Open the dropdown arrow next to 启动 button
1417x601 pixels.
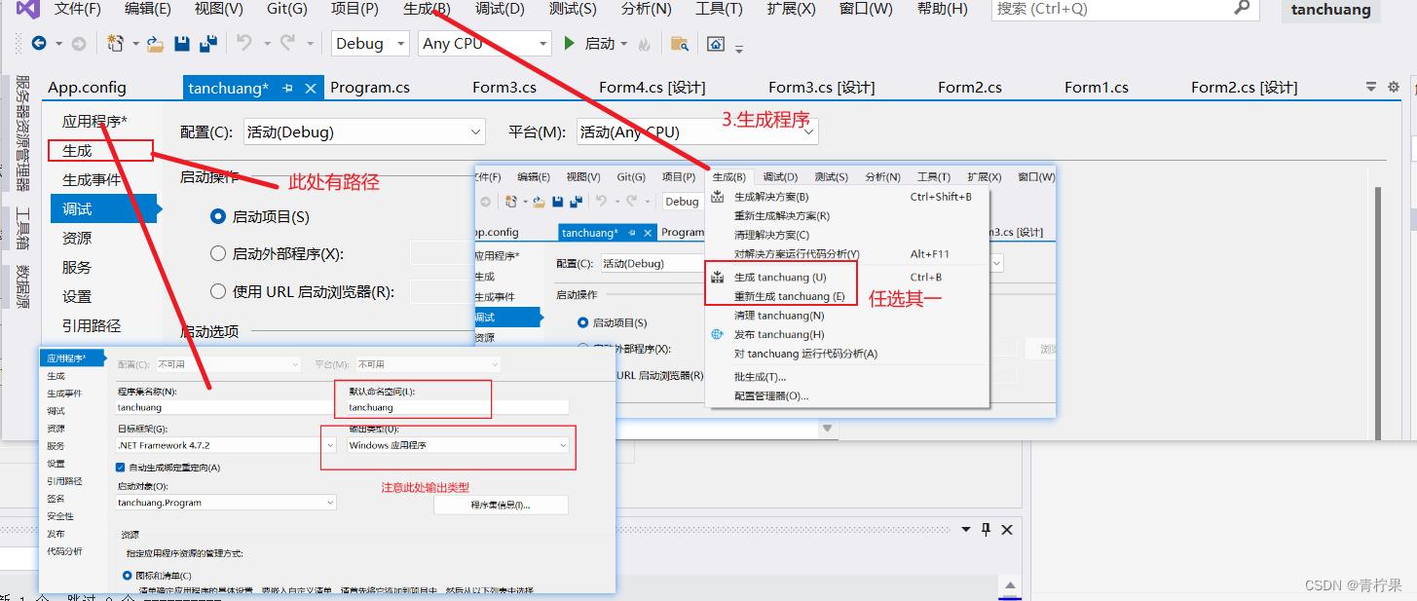pyautogui.click(x=623, y=44)
